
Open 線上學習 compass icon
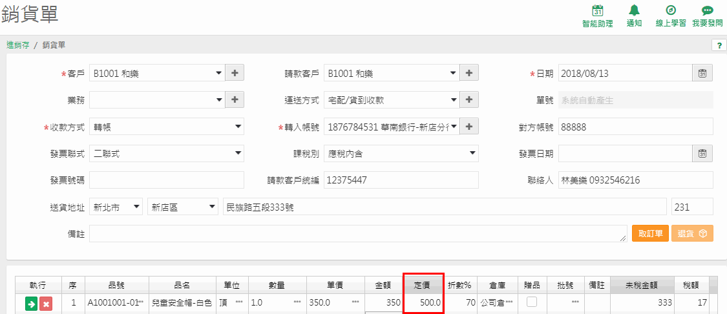[x=670, y=10]
